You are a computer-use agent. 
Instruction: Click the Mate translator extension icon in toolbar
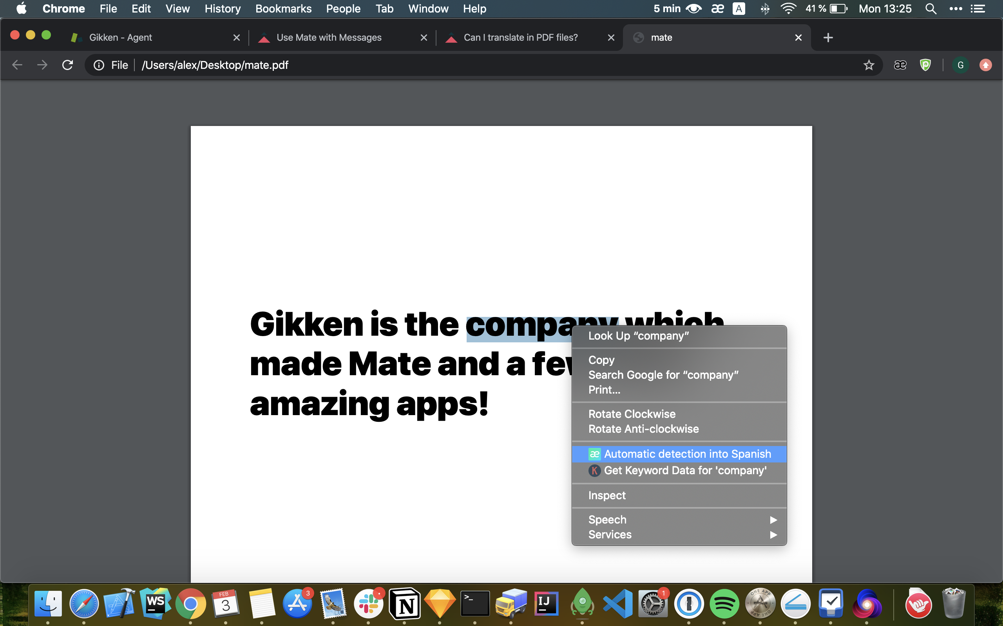pyautogui.click(x=900, y=65)
